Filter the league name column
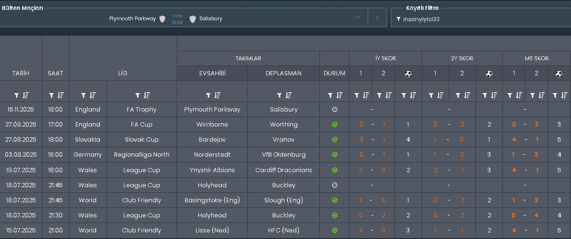 pyautogui.click(x=137, y=95)
